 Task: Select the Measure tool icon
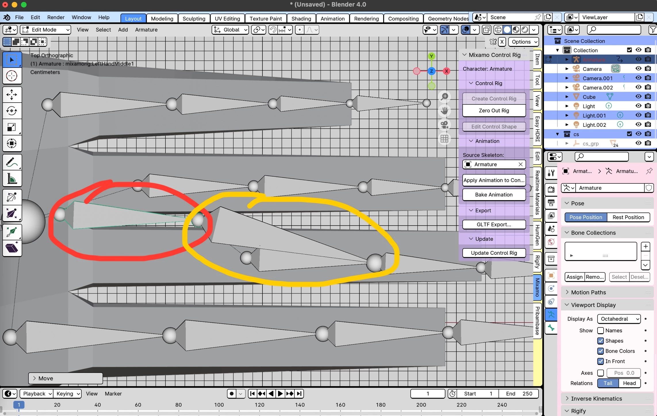click(12, 179)
